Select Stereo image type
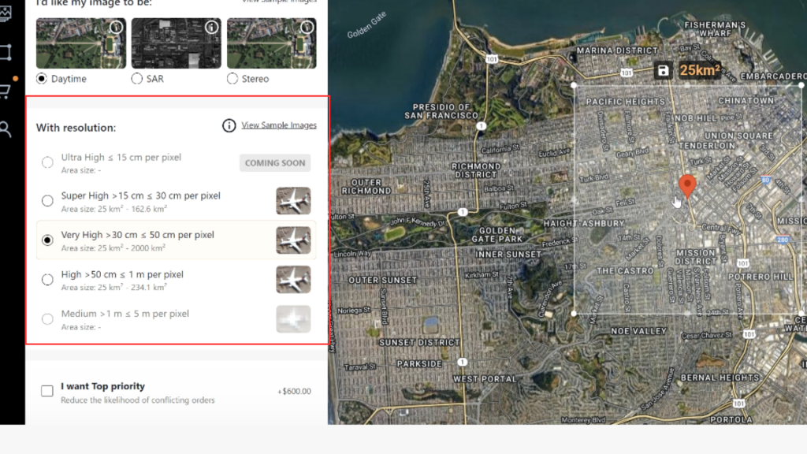 (x=232, y=79)
